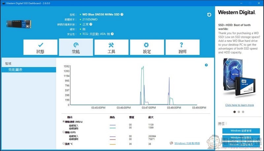Click the help icon above the performance chart
Viewport: 264px width, 151px height.
pyautogui.click(x=206, y=65)
